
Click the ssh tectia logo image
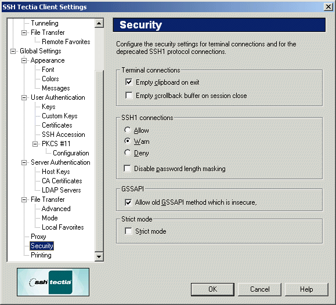point(53,282)
